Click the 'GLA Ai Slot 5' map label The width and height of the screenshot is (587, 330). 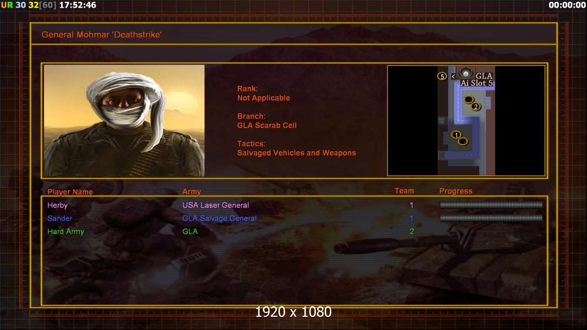click(x=477, y=79)
